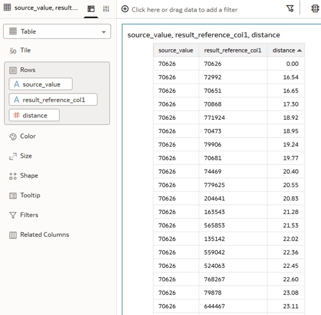This screenshot has width=321, height=315.
Task: Click the Color palette icon
Action: 13,137
